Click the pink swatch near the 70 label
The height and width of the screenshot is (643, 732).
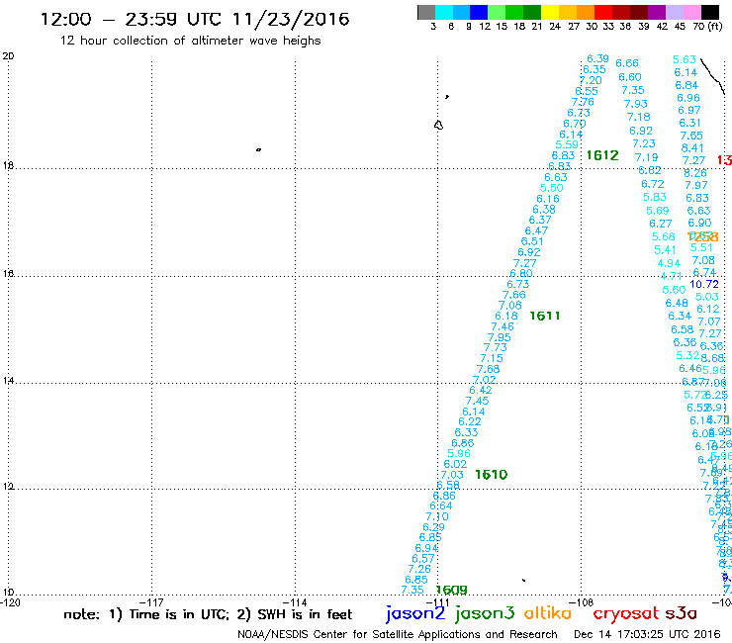(691, 12)
